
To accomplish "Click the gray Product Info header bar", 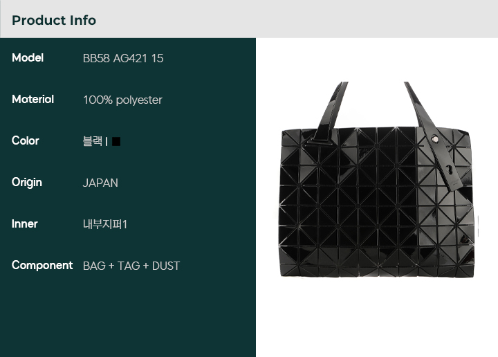I will pyautogui.click(x=249, y=19).
